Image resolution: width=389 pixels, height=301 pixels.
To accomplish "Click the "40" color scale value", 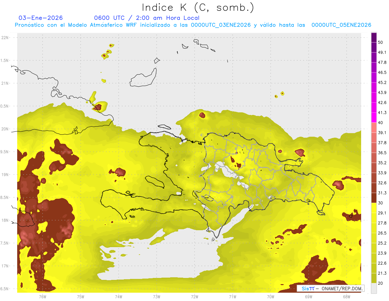I will pos(381,123).
